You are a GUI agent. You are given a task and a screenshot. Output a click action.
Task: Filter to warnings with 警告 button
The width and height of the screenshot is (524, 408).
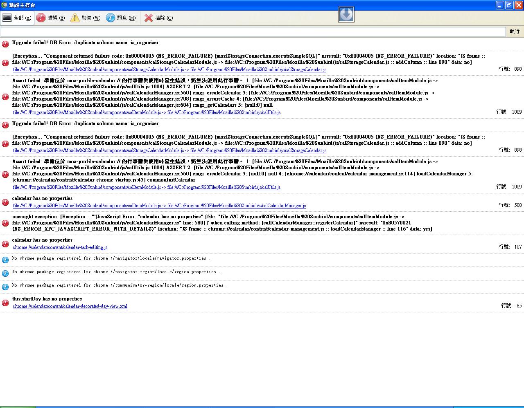coord(85,18)
